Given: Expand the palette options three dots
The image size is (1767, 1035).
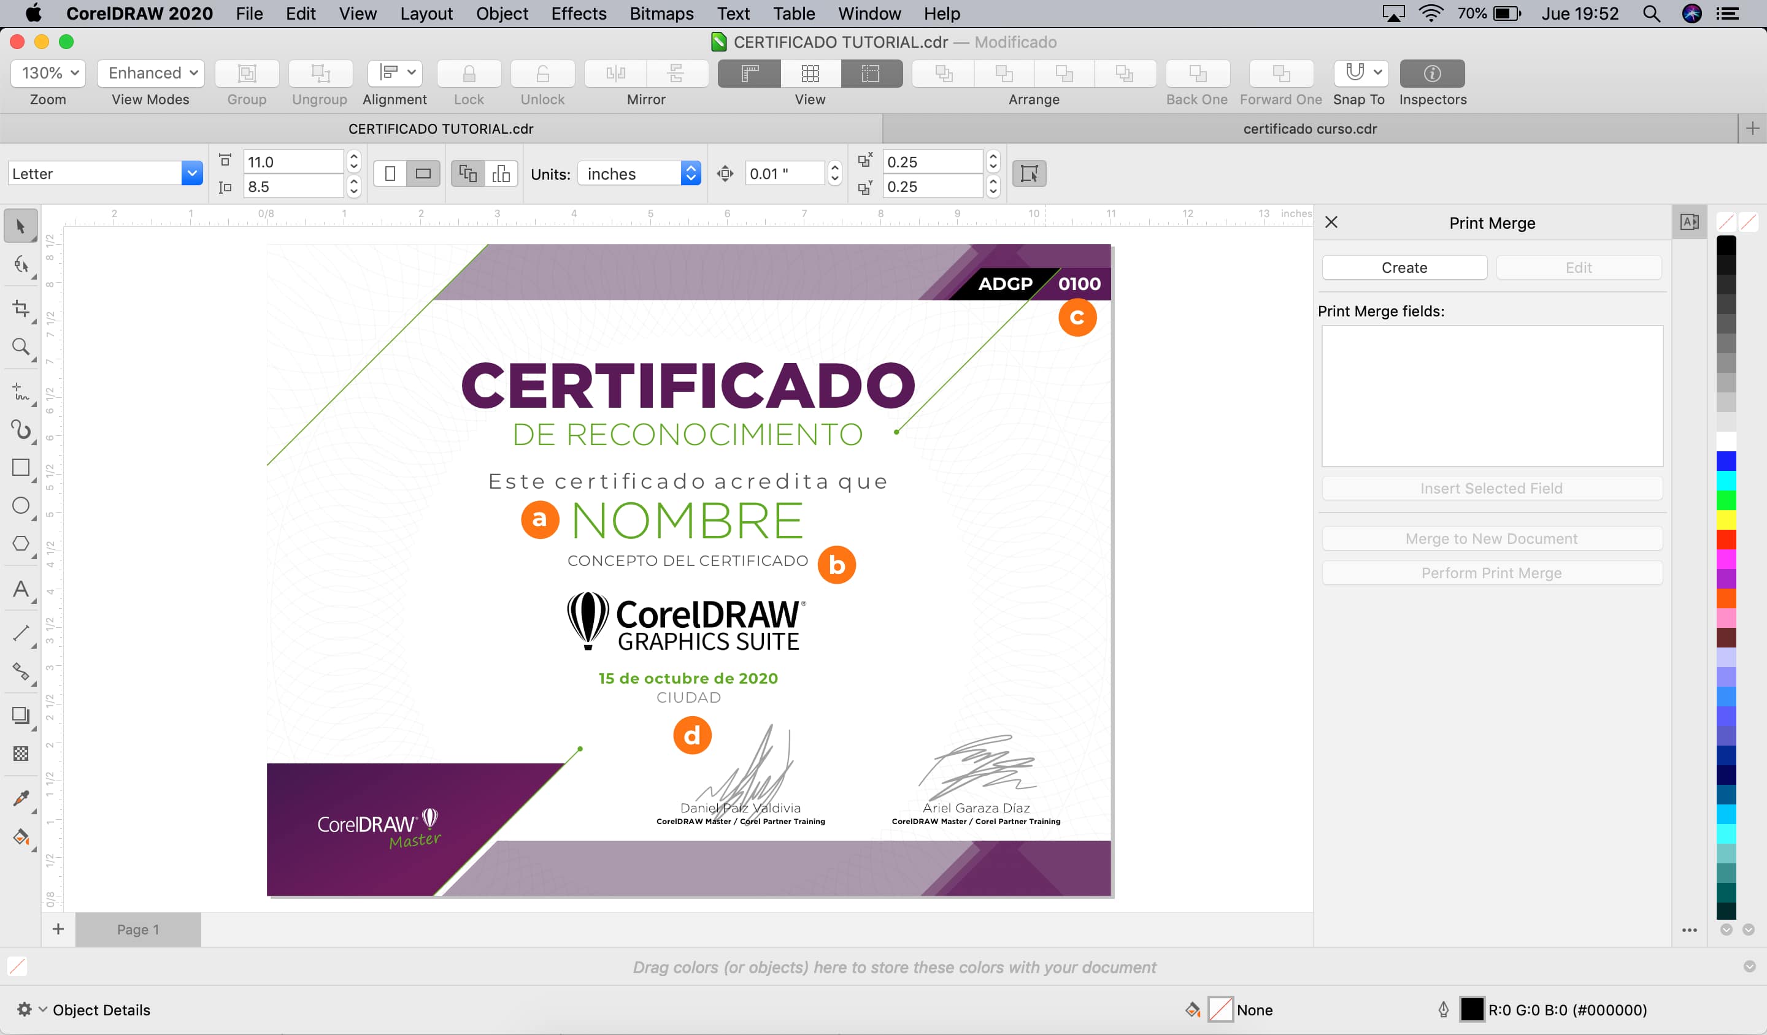Looking at the screenshot, I should click(1689, 930).
